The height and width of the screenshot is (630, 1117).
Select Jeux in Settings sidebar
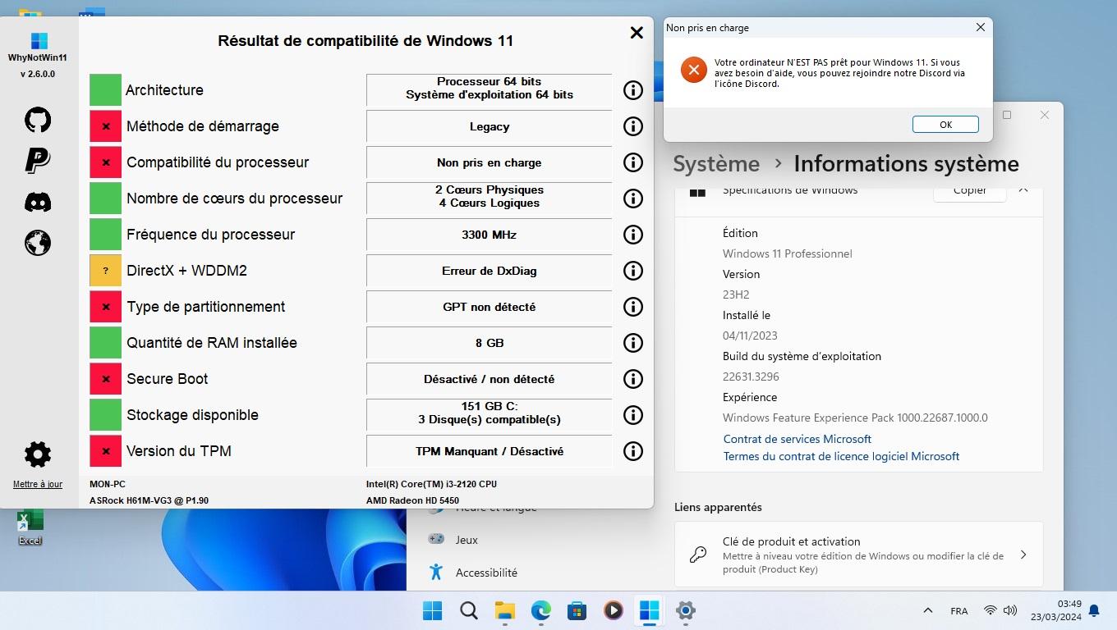pos(467,540)
